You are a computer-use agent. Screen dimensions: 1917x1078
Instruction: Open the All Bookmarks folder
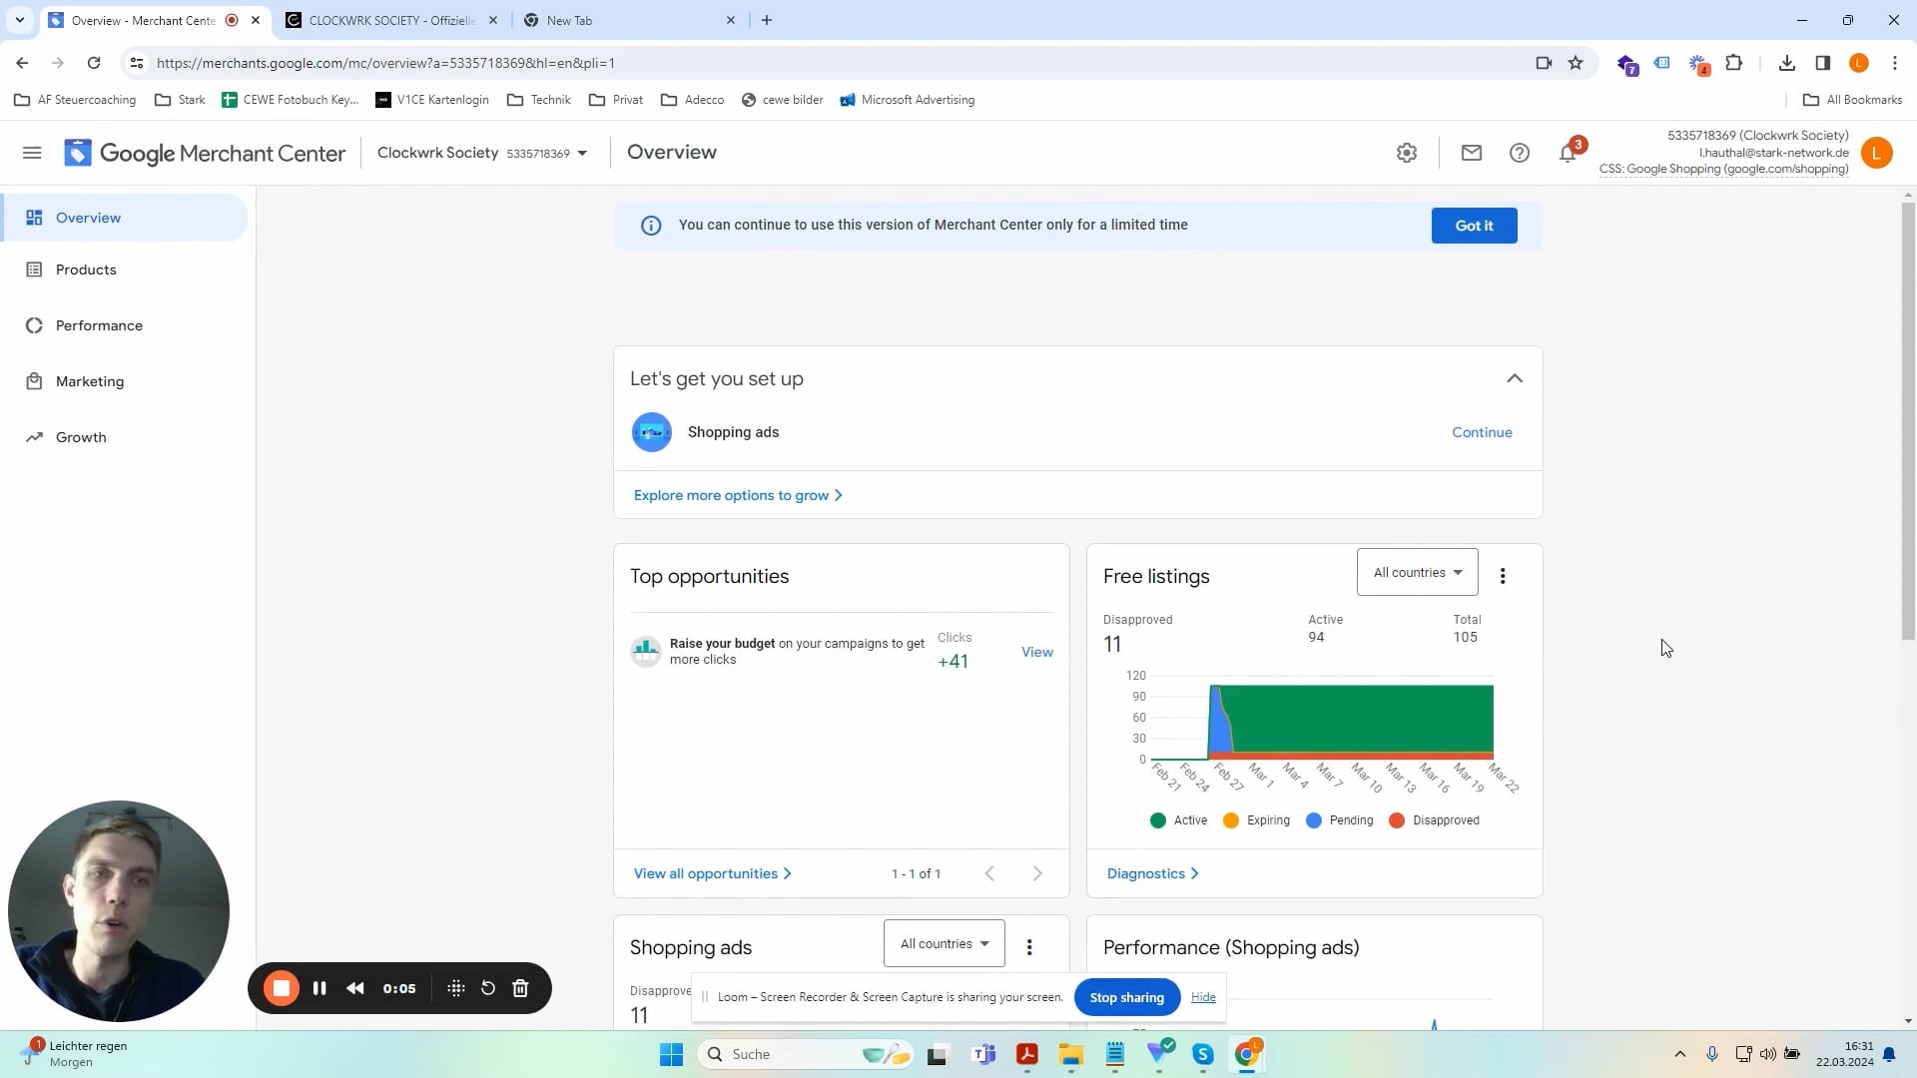pos(1852,100)
